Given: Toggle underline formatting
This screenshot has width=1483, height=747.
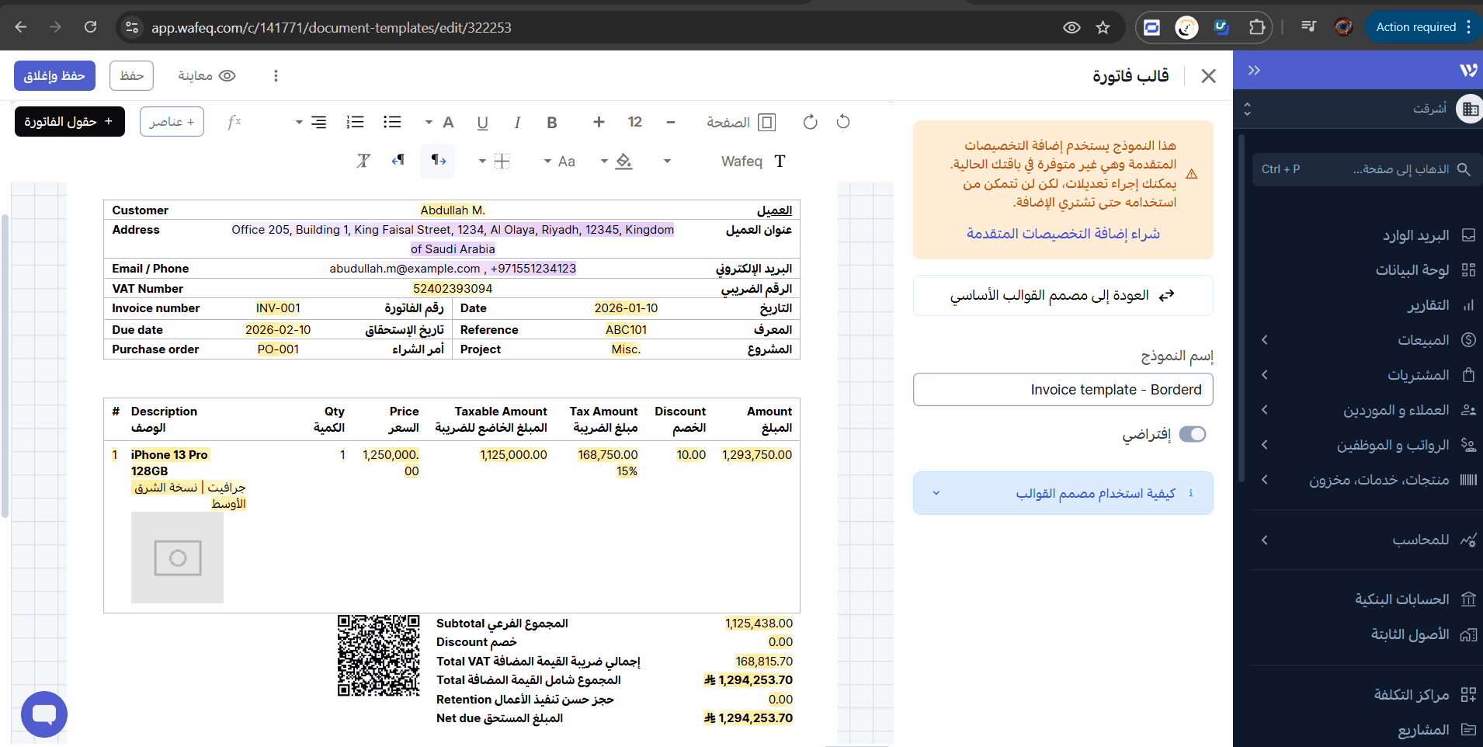Looking at the screenshot, I should [482, 122].
